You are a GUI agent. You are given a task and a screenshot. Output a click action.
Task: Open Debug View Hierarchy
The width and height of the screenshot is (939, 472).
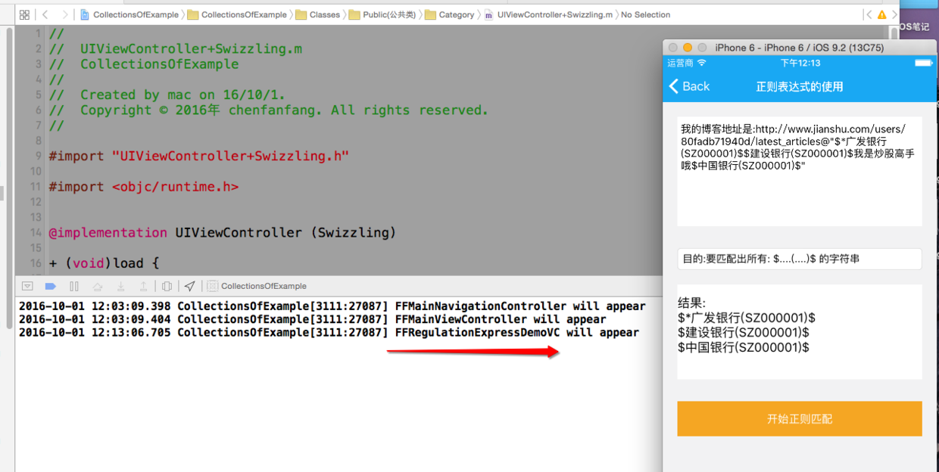coord(167,286)
